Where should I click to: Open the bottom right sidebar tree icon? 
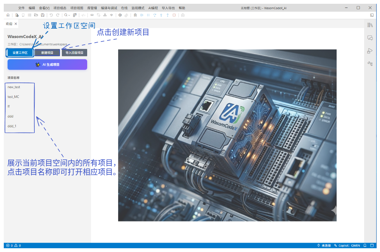(370, 64)
